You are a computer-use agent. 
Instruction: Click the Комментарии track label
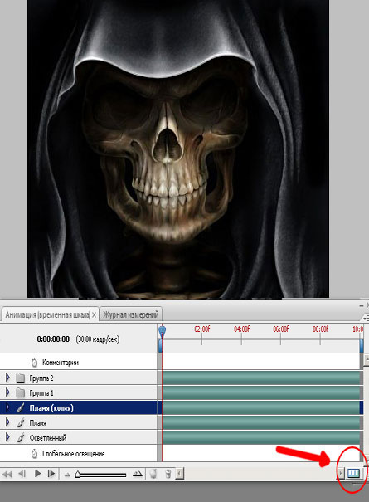[x=61, y=363]
